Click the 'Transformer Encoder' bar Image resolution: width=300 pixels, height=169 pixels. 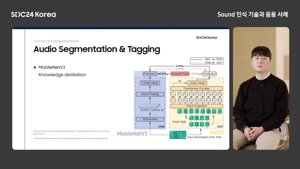(x=196, y=88)
